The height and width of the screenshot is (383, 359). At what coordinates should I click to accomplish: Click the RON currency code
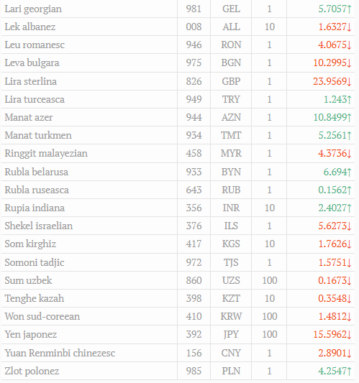231,45
